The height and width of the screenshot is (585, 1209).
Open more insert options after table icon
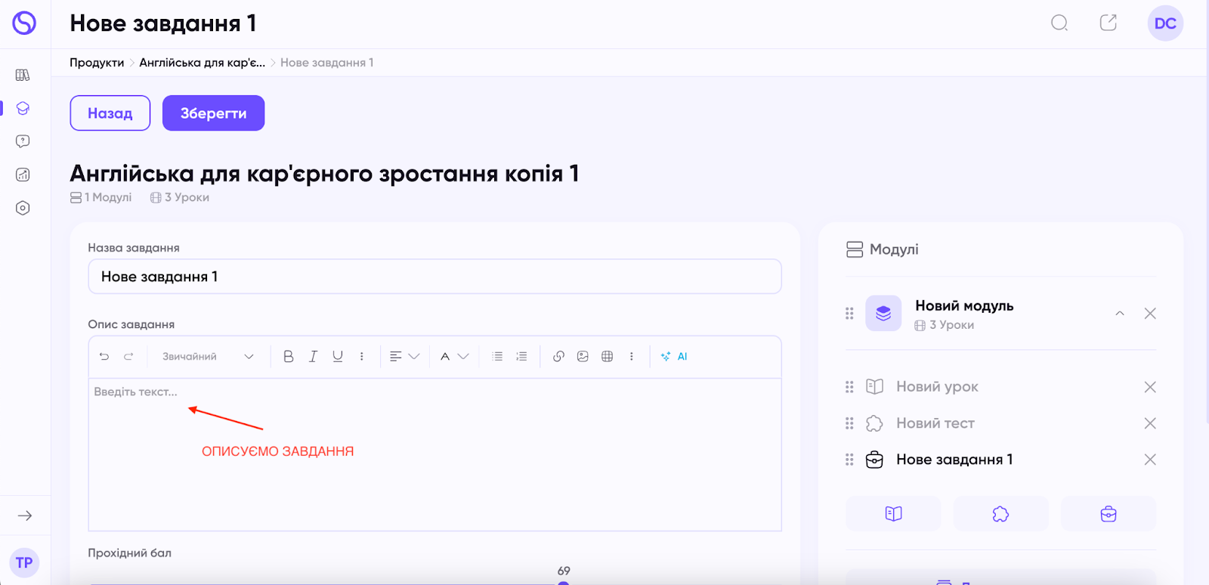(x=632, y=357)
